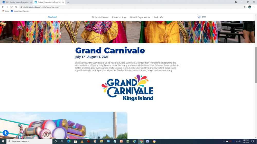Screen dimensions: 257x144
Task: Open the Park Info menu
Action: [158, 17]
